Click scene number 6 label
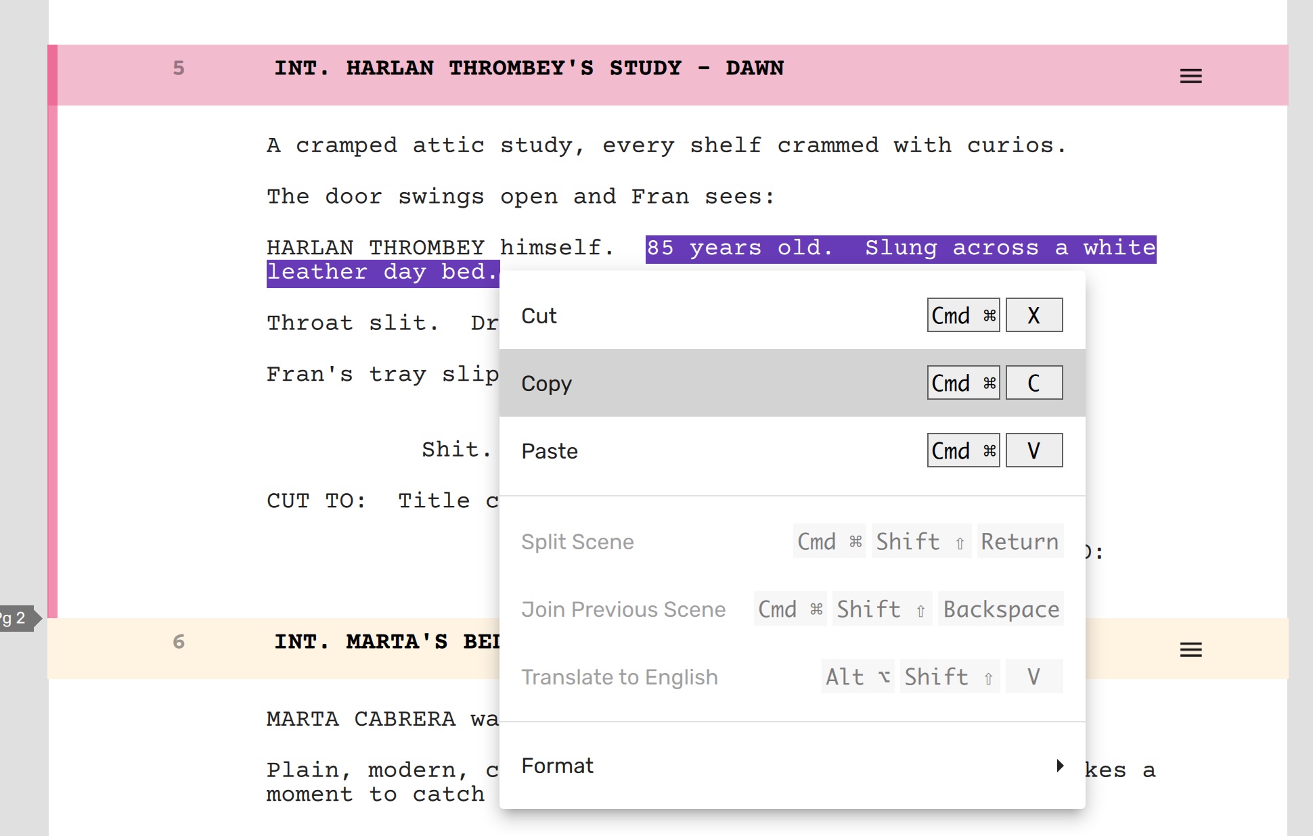 (x=179, y=642)
